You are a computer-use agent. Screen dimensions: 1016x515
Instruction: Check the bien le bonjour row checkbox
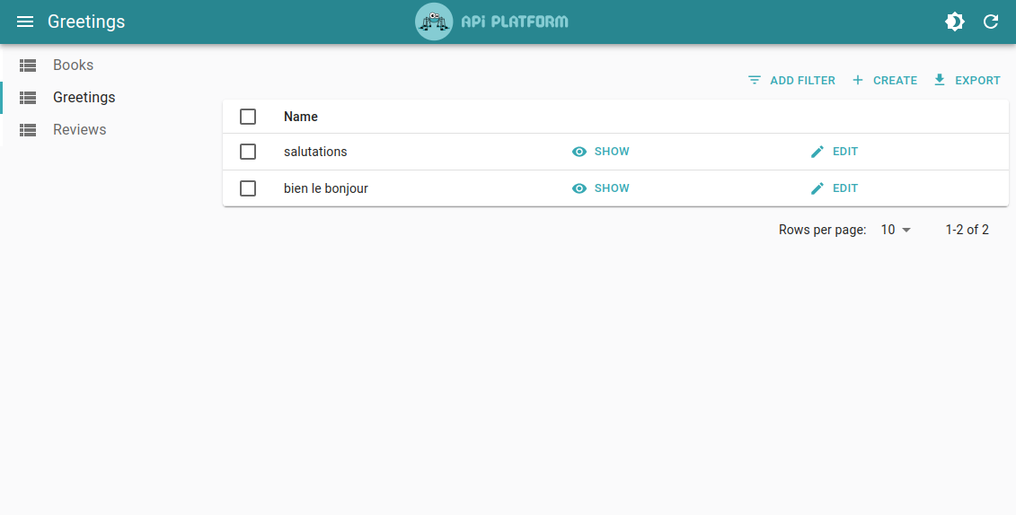(248, 188)
